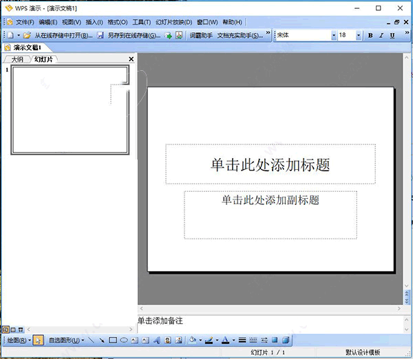Open Font Color dropdown arrow
The height and width of the screenshot is (359, 413).
click(x=233, y=340)
